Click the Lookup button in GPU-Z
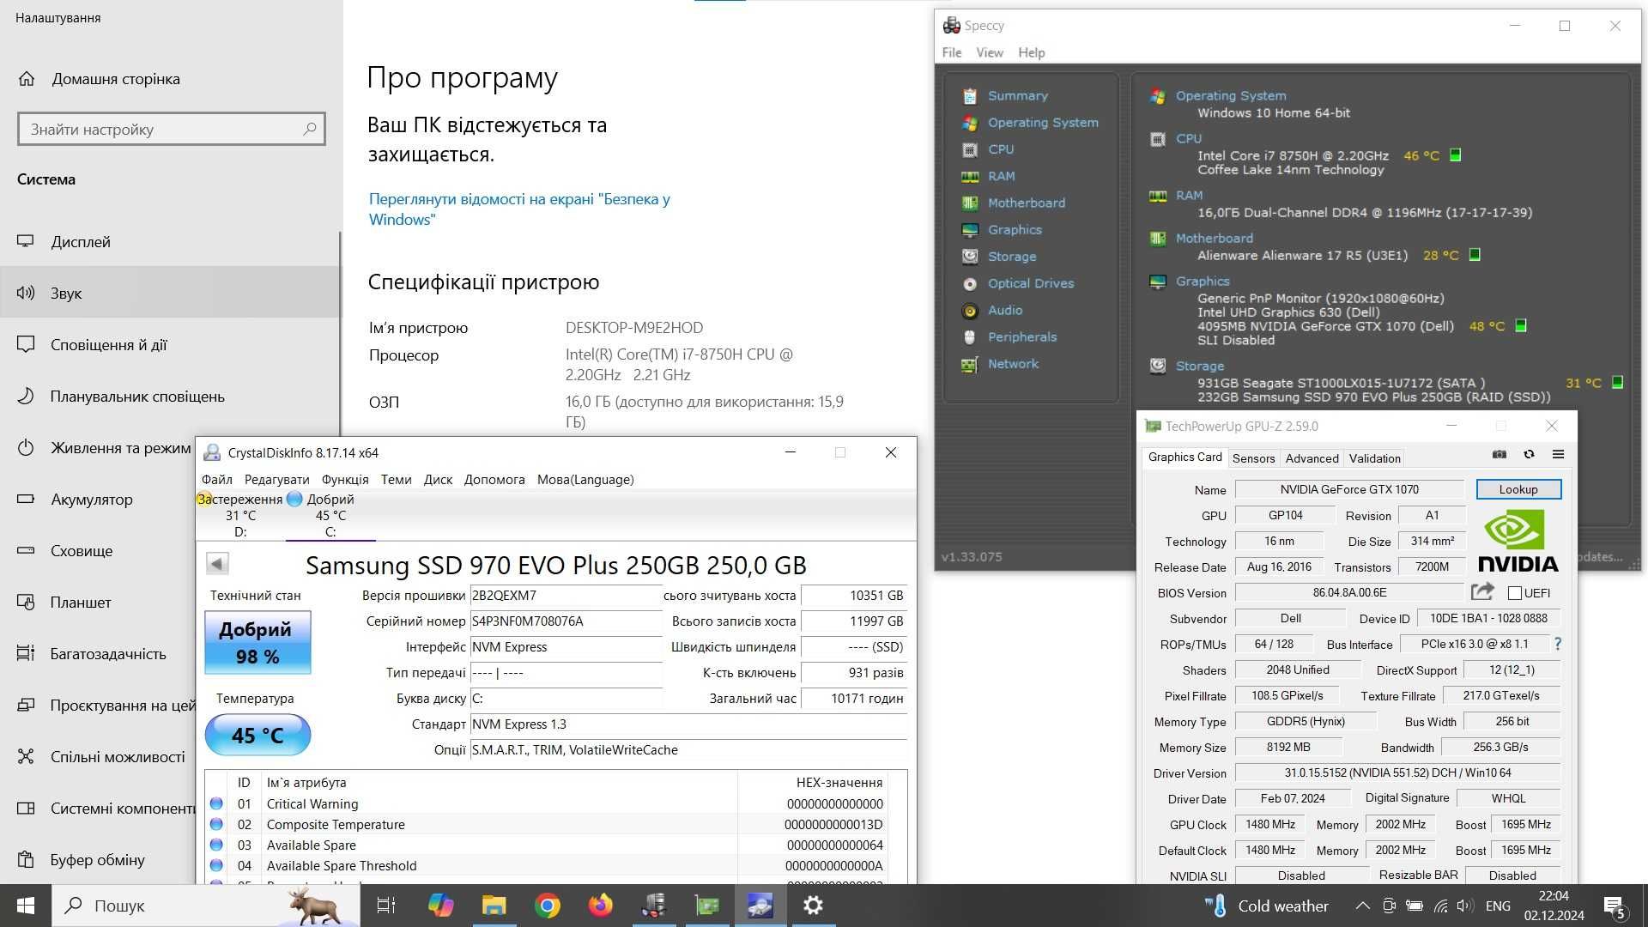 [x=1518, y=489]
